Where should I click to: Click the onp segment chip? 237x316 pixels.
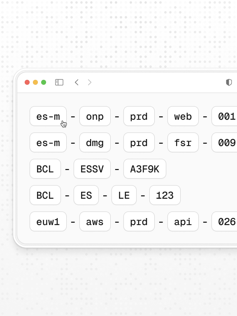(x=95, y=116)
